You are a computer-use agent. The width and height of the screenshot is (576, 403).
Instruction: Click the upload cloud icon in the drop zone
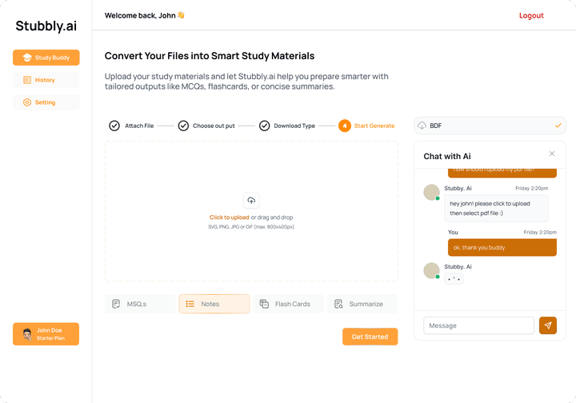[x=251, y=201]
